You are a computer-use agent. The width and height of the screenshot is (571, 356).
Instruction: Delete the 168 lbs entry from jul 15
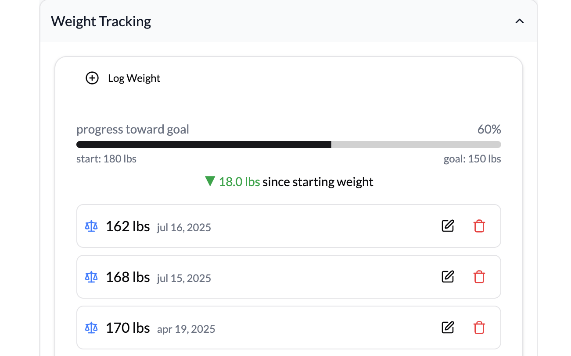479,277
